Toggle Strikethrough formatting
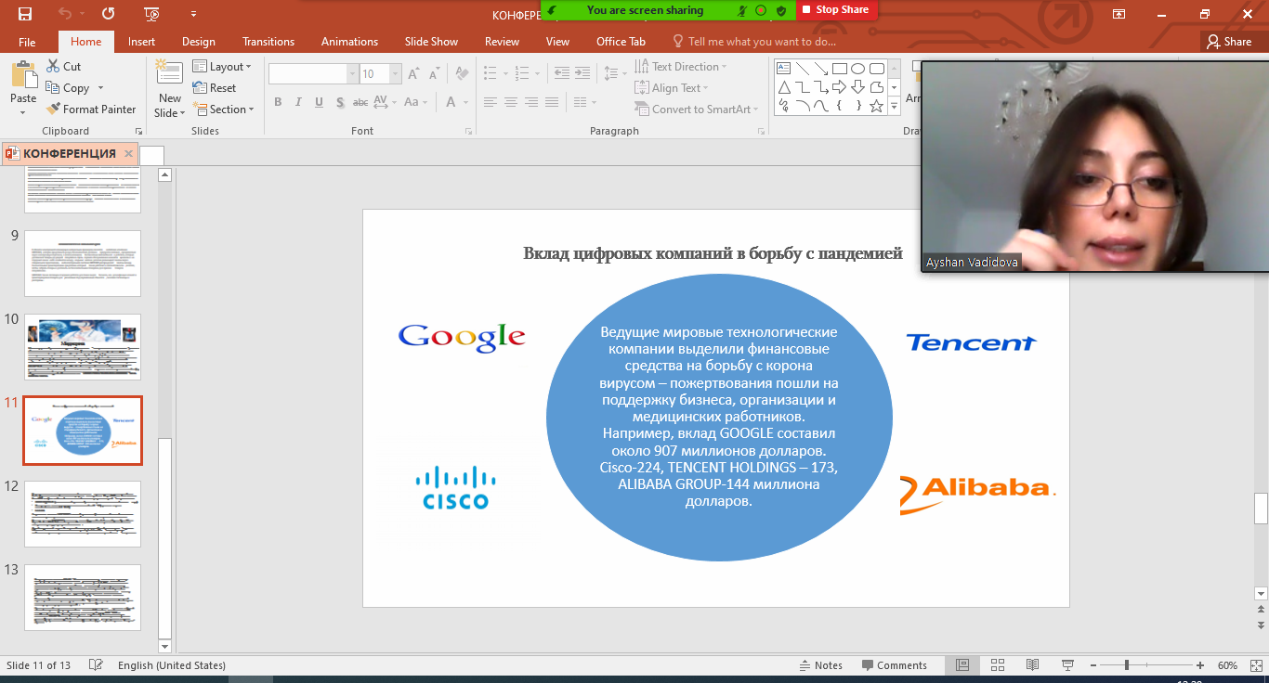The image size is (1269, 683). tap(360, 102)
